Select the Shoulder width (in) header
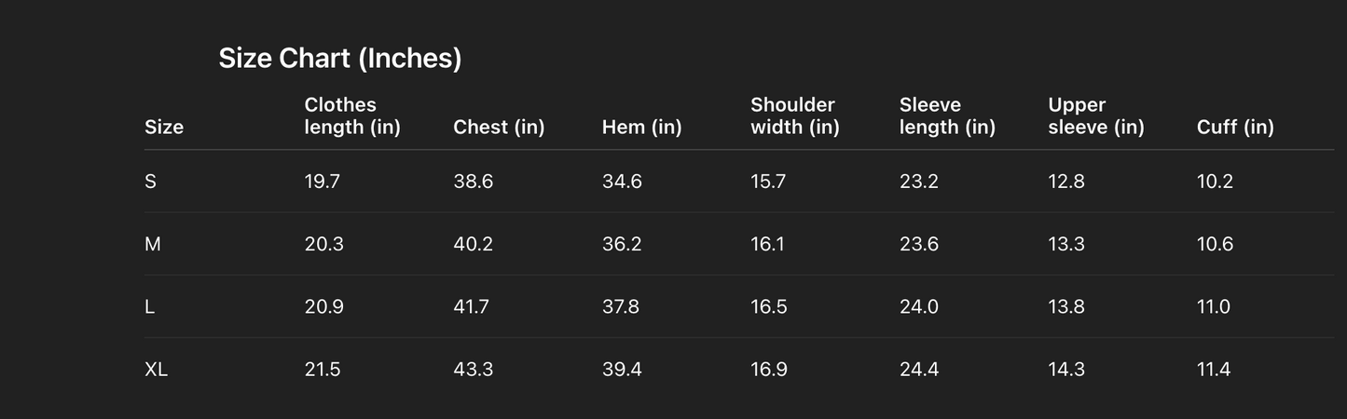 click(x=794, y=116)
